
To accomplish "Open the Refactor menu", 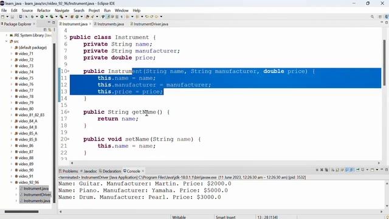I will [x=44, y=10].
